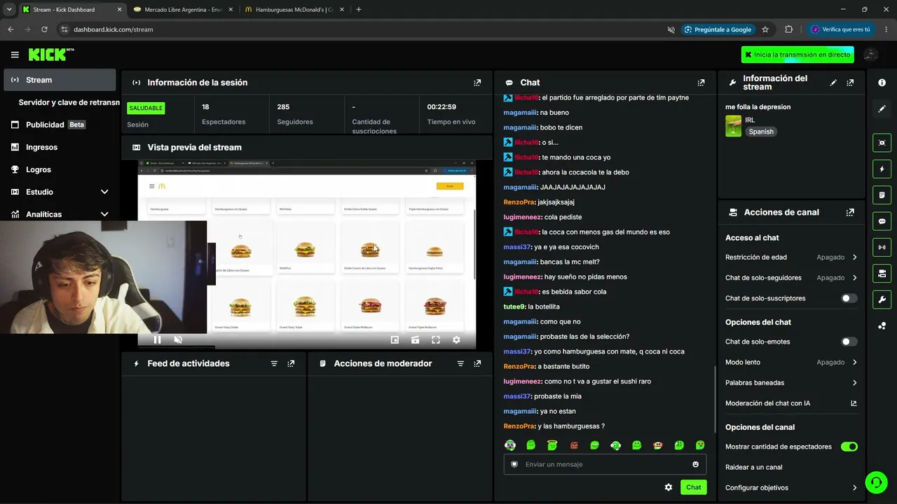This screenshot has height=504, width=897.
Task: Open the hamburger menu beside the Kick logo
Action: (x=15, y=55)
